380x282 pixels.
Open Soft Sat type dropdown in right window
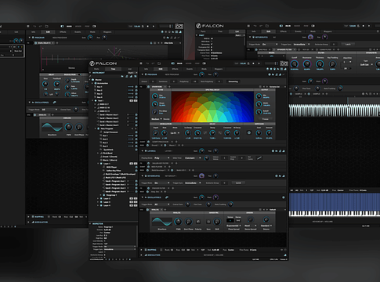(x=366, y=64)
